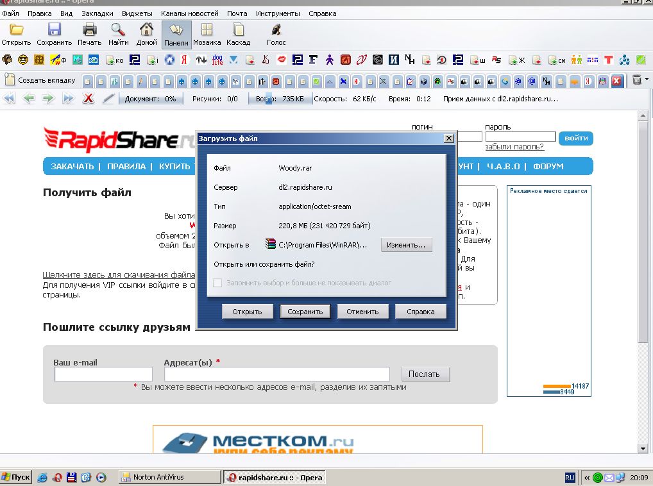The width and height of the screenshot is (653, 486).
Task: Click the Найти magnifier icon
Action: 118,29
